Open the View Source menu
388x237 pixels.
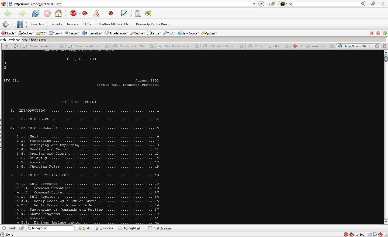click(x=188, y=33)
